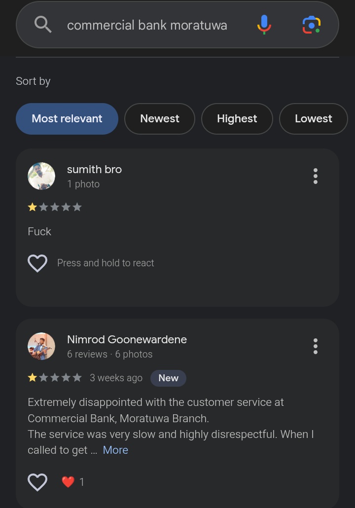Open Nimrod Goonewardene's reviewer profile name
This screenshot has width=355, height=508.
coord(127,339)
